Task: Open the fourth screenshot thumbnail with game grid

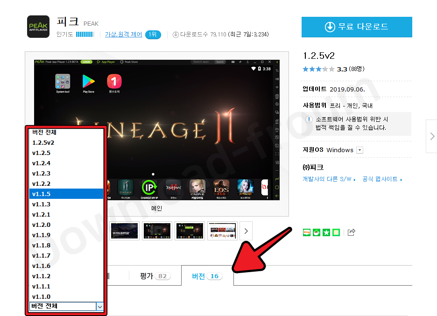Action: (x=222, y=231)
